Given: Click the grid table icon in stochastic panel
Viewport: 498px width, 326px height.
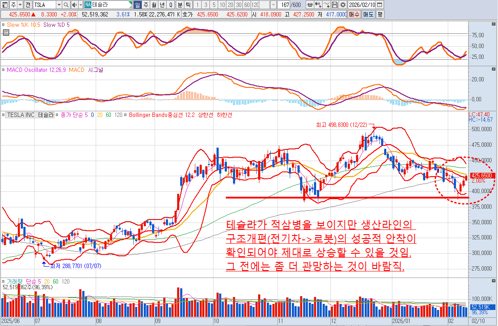Looking at the screenshot, I should (6, 32).
